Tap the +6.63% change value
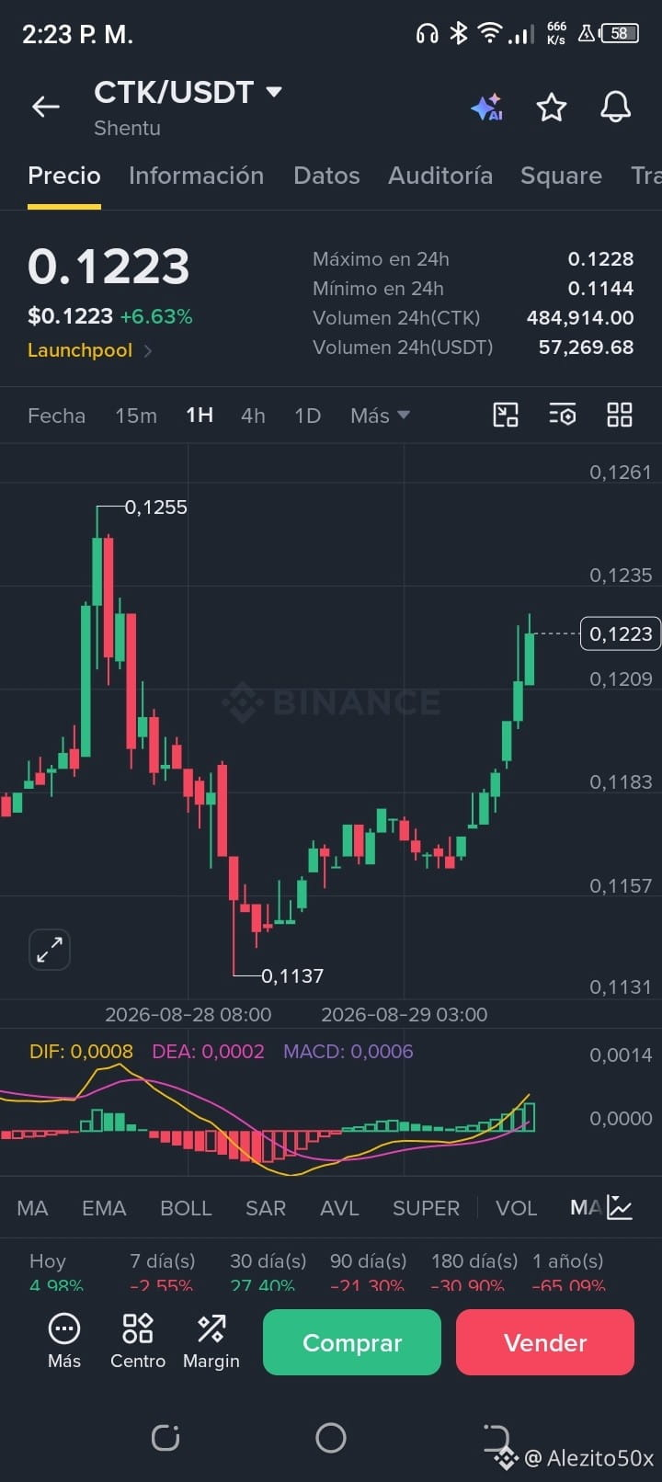The width and height of the screenshot is (662, 1482). point(156,316)
